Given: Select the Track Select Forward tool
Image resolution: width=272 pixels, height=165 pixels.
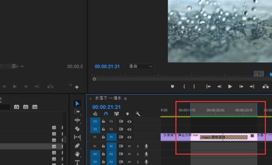Looking at the screenshot, I should tap(77, 112).
